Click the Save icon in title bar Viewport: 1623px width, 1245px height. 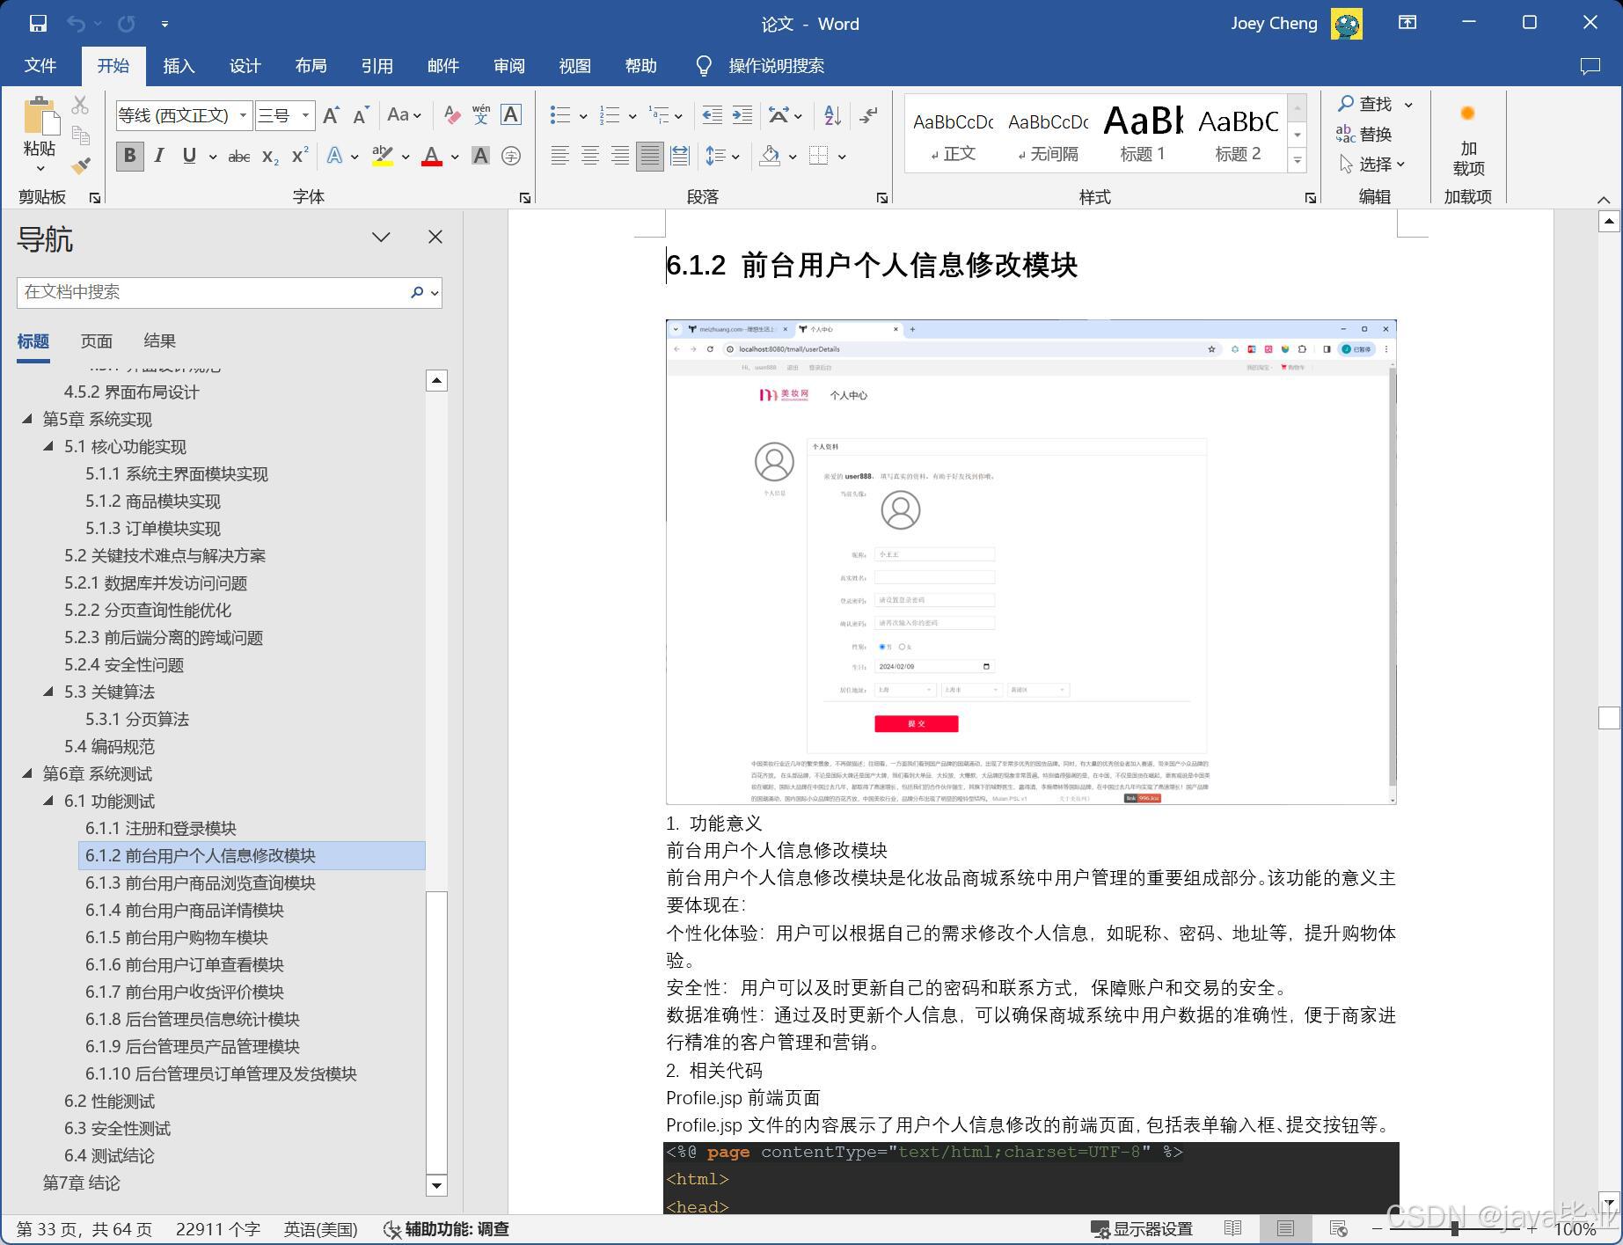pyautogui.click(x=38, y=24)
